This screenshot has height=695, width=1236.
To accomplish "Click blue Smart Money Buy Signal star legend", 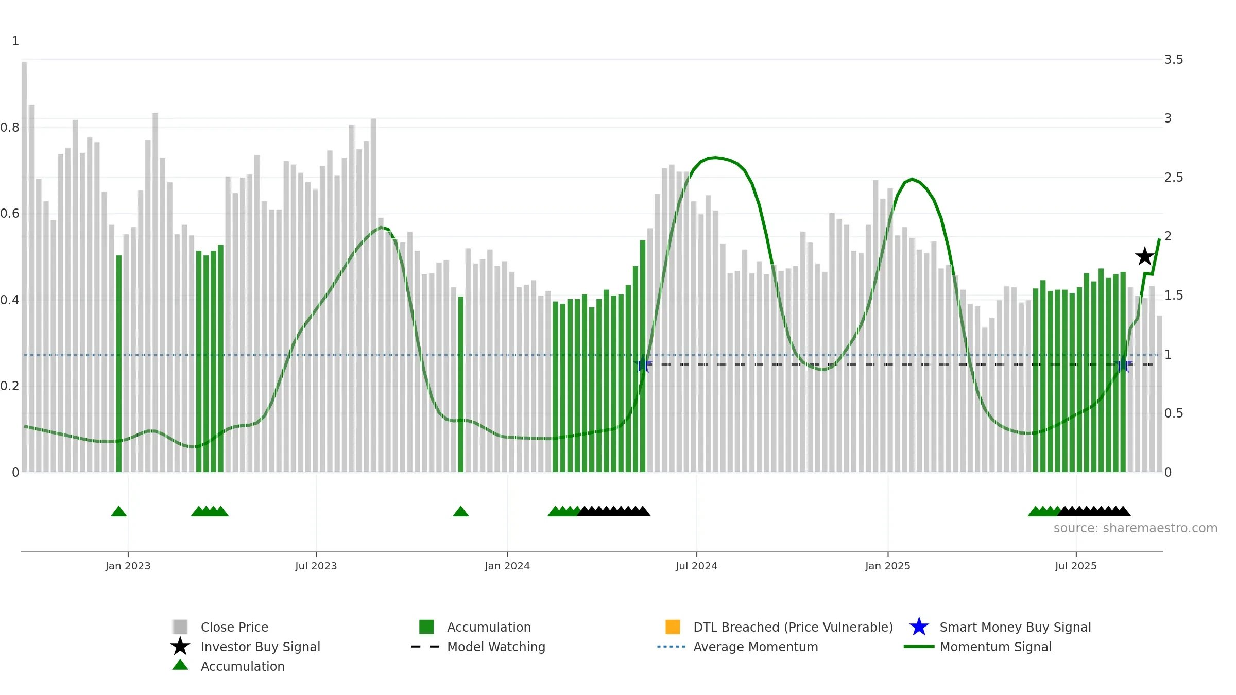I will point(919,627).
